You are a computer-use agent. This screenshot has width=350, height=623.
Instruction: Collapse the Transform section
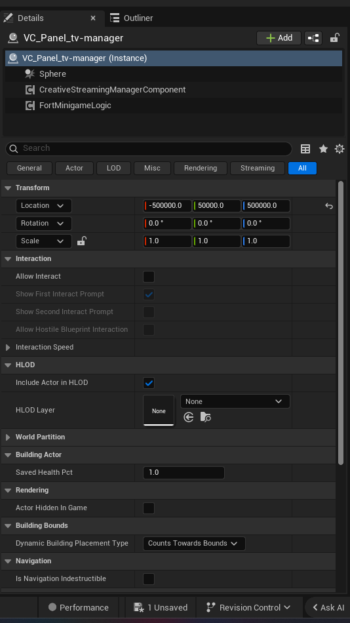tap(8, 188)
